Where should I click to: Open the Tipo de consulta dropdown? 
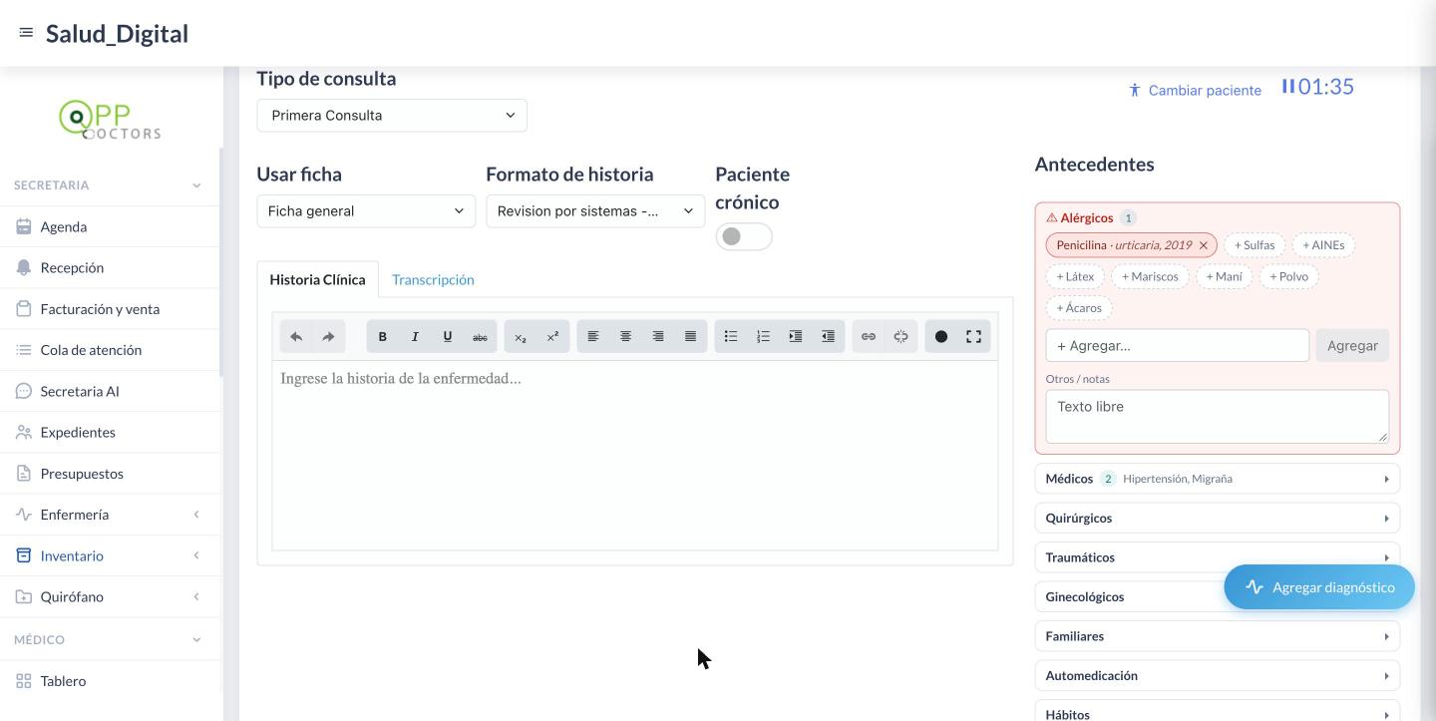click(392, 116)
